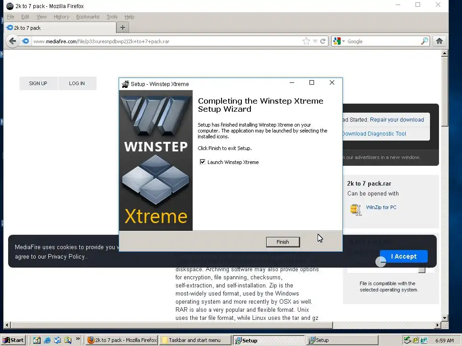
Task: Click the horizontal scrollbar right arrow
Action: [x=438, y=325]
